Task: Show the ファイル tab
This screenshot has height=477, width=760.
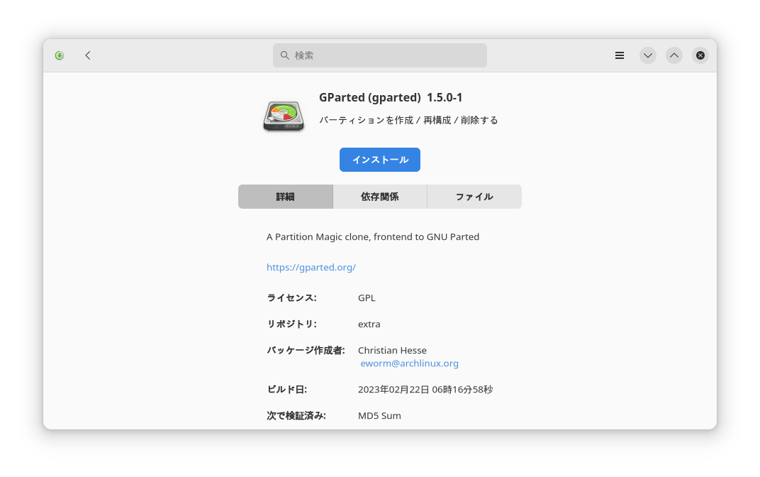Action: pyautogui.click(x=474, y=197)
